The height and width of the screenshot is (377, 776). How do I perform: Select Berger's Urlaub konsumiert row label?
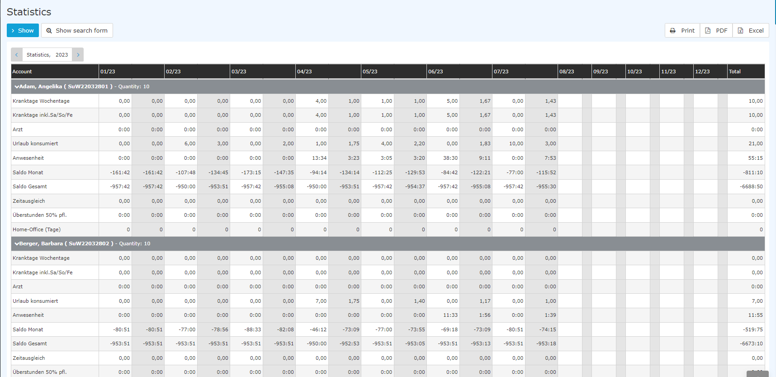[x=35, y=301]
